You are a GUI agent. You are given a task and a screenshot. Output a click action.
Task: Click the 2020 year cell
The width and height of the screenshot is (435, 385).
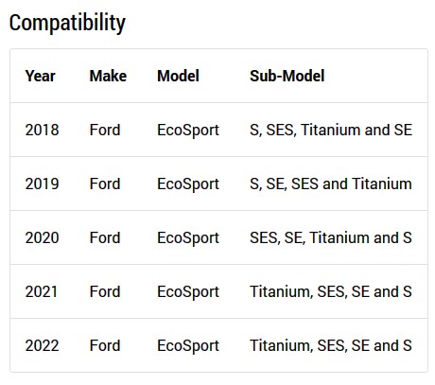tap(42, 237)
